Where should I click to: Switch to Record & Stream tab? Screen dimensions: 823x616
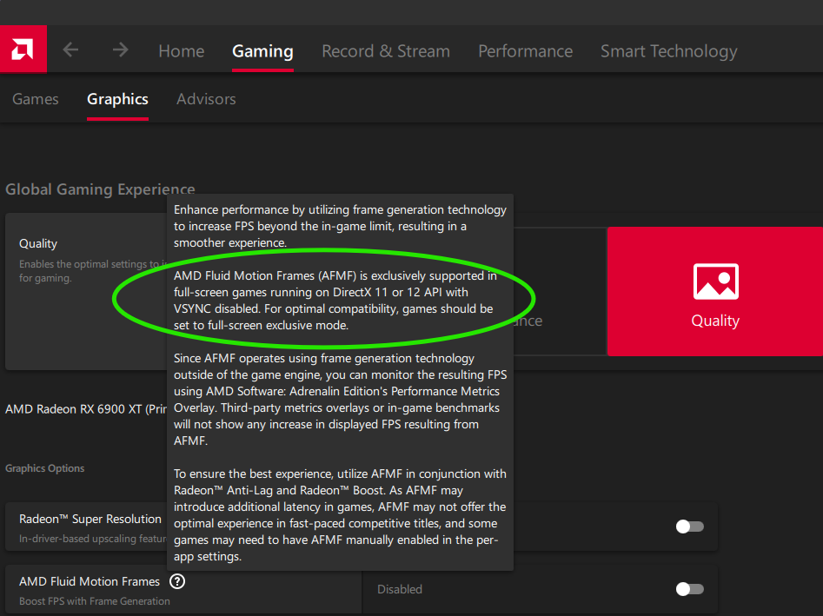(x=386, y=51)
